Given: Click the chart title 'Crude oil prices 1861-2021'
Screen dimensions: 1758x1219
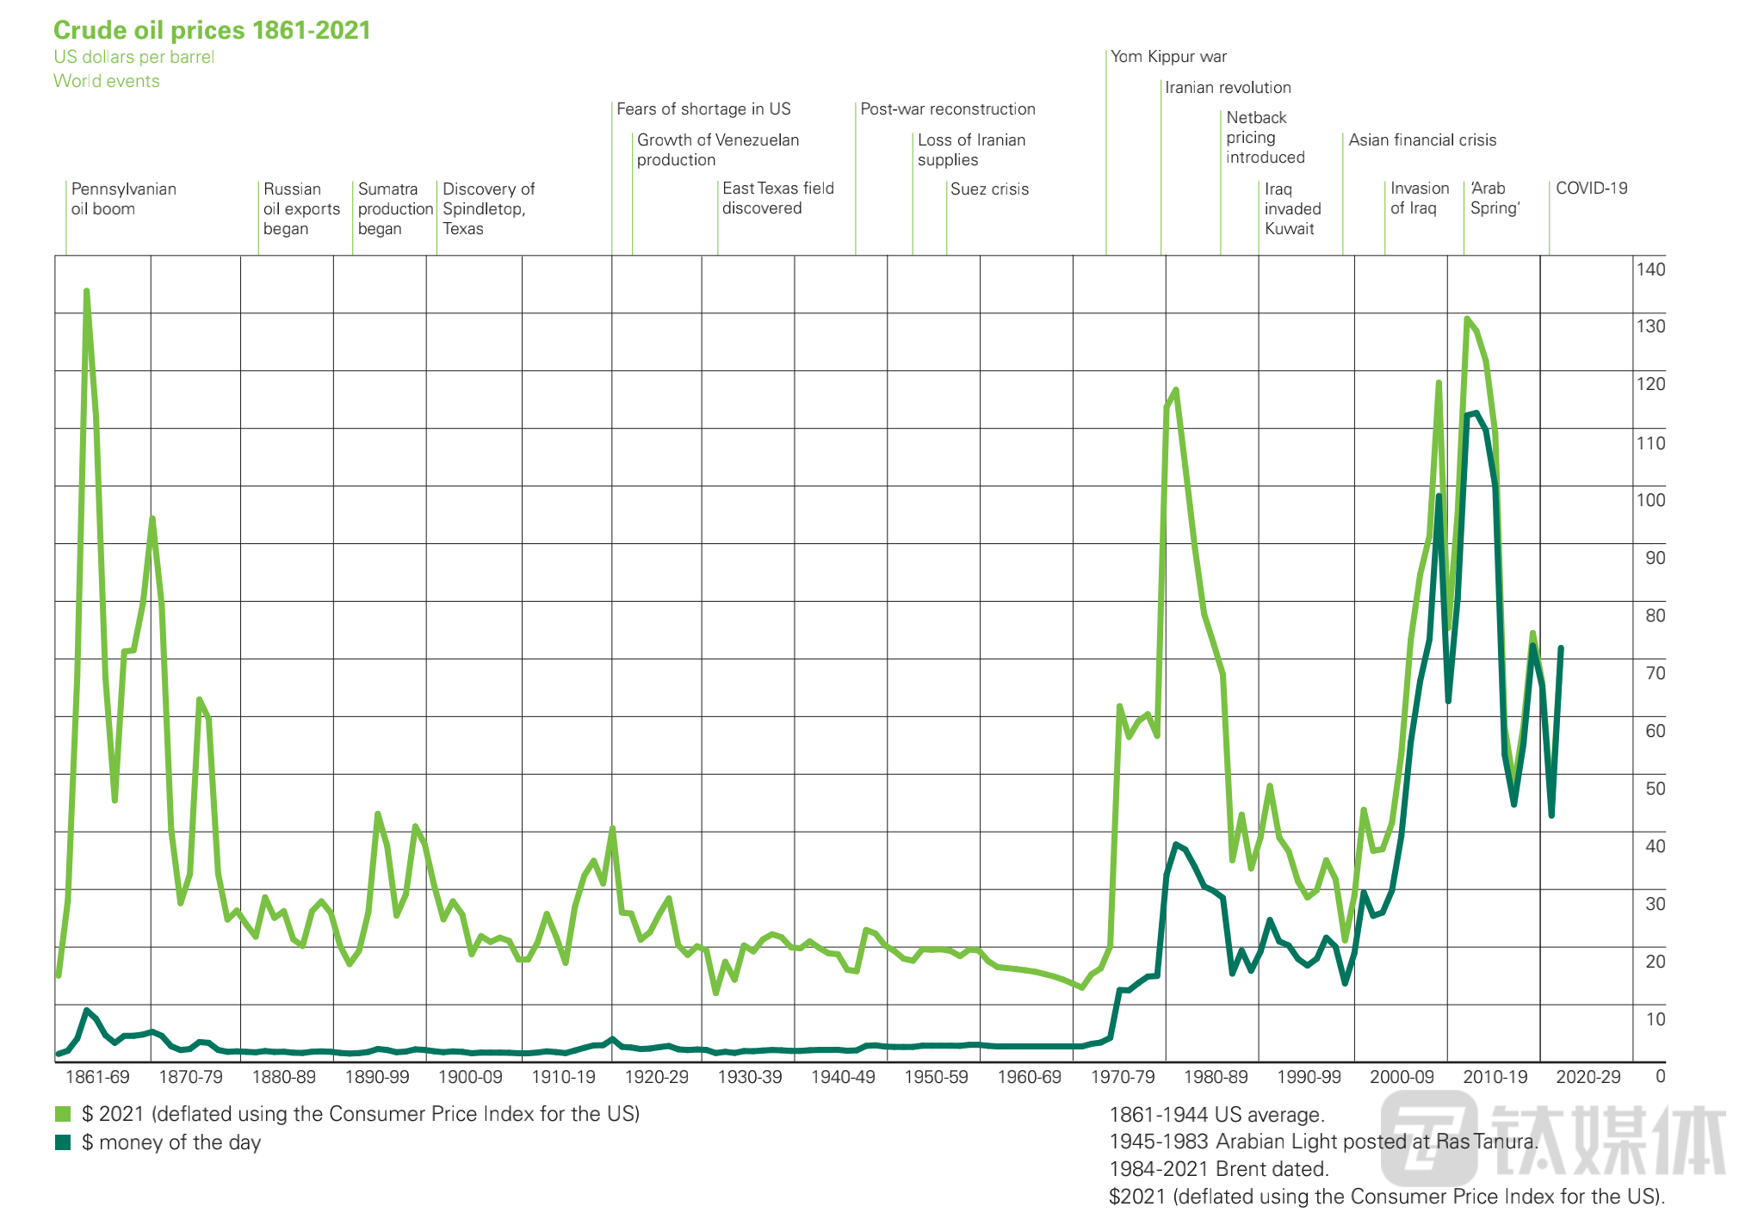Looking at the screenshot, I should (212, 30).
